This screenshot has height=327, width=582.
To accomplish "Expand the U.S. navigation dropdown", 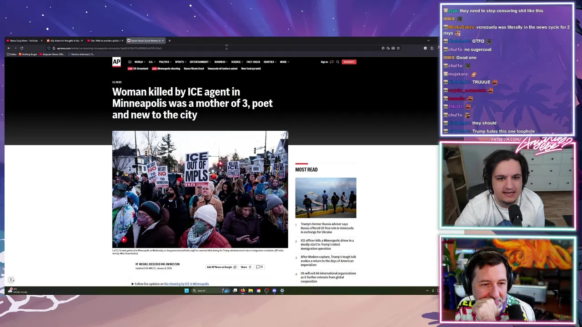I will pos(152,62).
